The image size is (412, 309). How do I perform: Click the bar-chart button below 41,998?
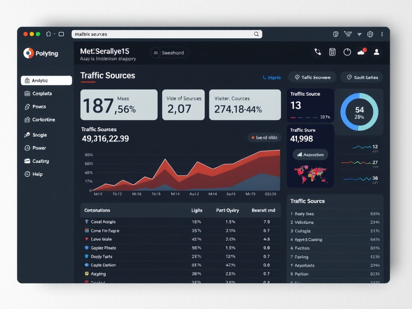pyautogui.click(x=310, y=154)
